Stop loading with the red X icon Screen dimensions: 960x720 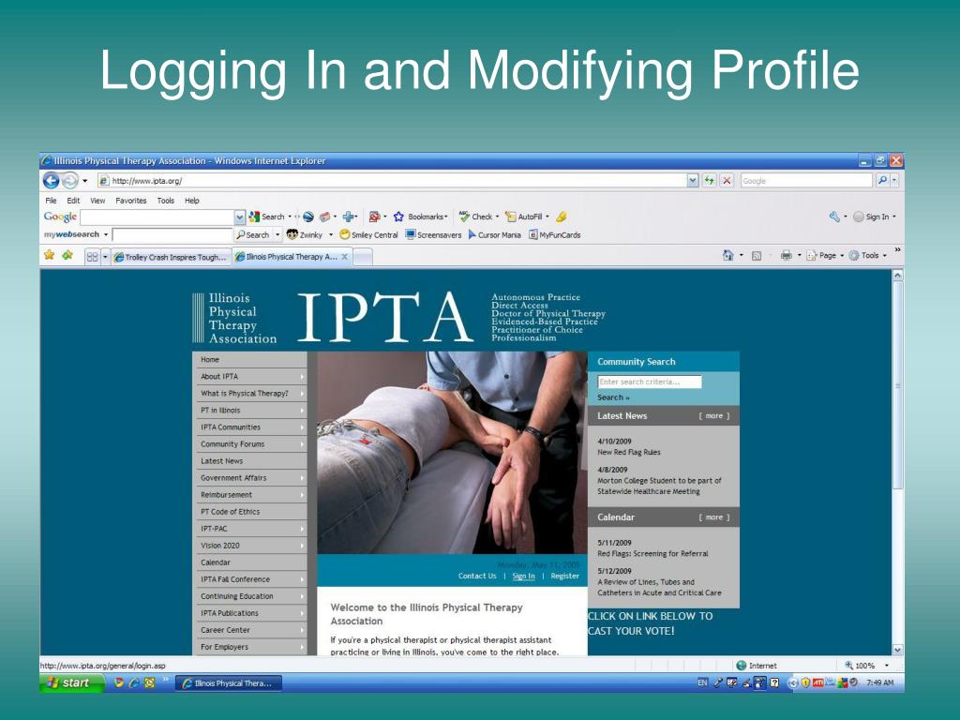[x=727, y=181]
